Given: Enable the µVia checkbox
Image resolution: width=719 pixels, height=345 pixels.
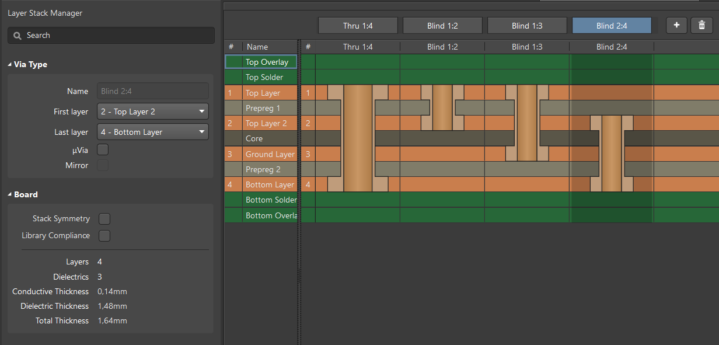Looking at the screenshot, I should (x=103, y=150).
